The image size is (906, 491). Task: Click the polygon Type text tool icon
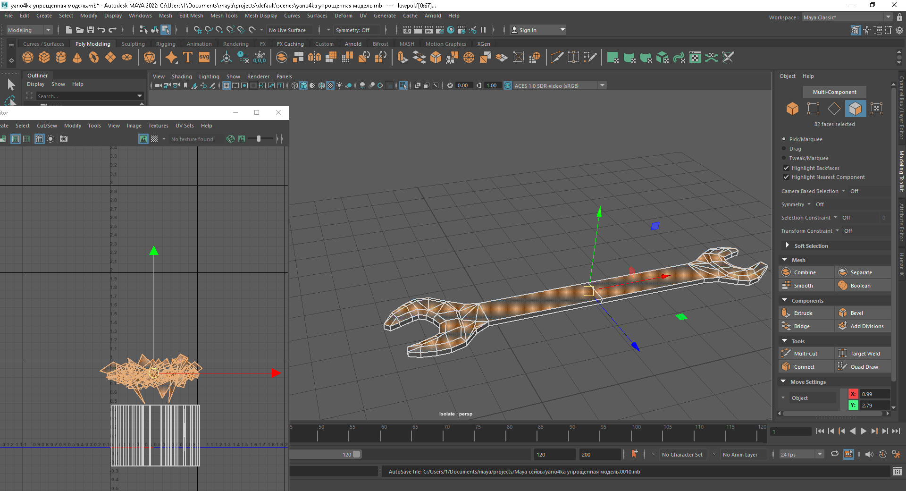pyautogui.click(x=188, y=58)
